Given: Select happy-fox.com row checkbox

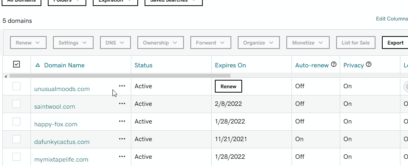Looking at the screenshot, I should [x=16, y=121].
